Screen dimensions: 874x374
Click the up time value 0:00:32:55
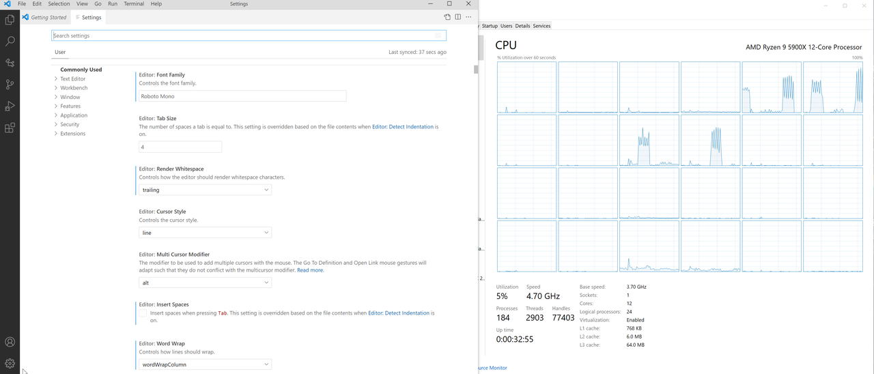coord(515,339)
